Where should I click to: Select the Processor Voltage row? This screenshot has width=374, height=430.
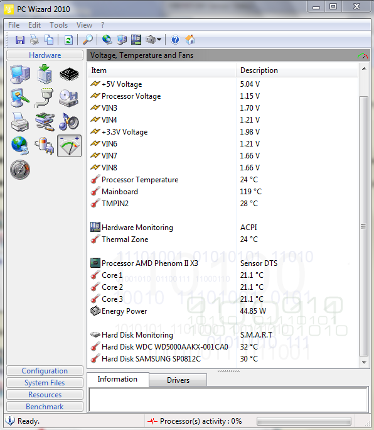tap(223, 96)
